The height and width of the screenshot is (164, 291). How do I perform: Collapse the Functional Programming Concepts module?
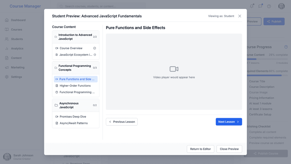pyautogui.click(x=75, y=68)
